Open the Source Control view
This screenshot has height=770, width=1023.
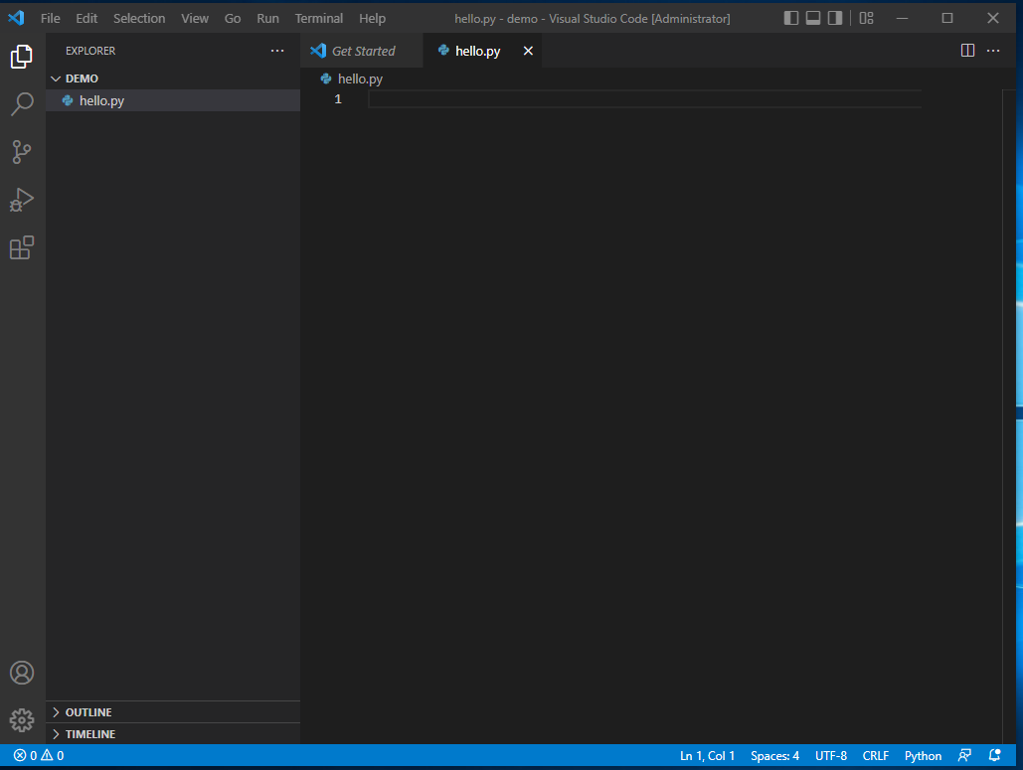pos(22,152)
